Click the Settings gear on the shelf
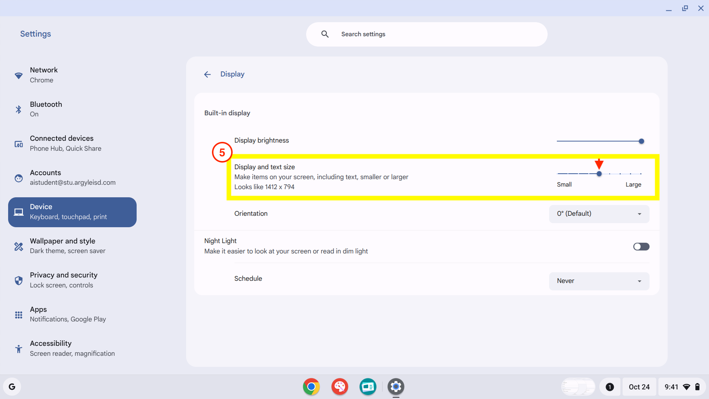This screenshot has width=709, height=399. (x=396, y=387)
